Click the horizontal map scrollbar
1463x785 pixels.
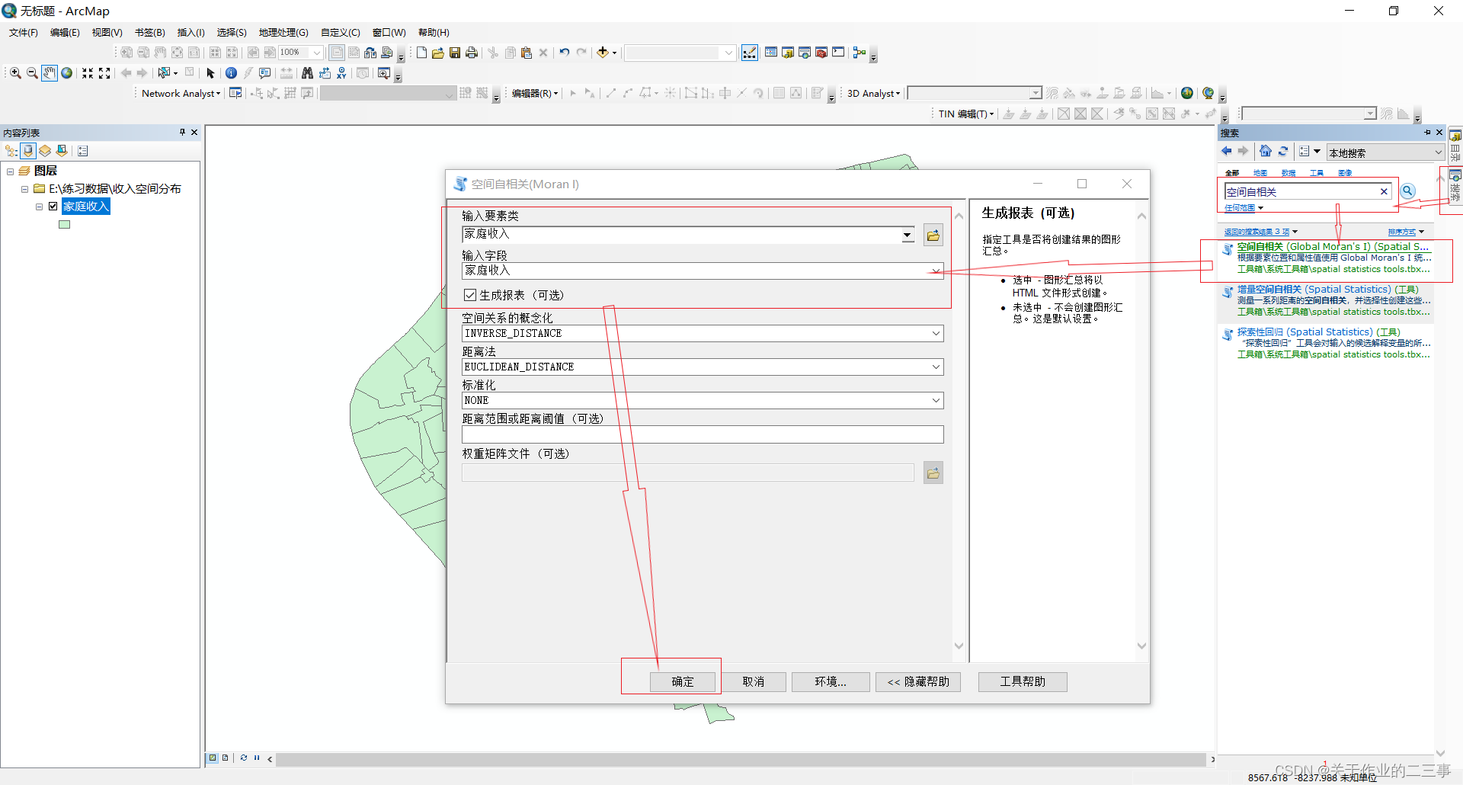click(x=741, y=759)
